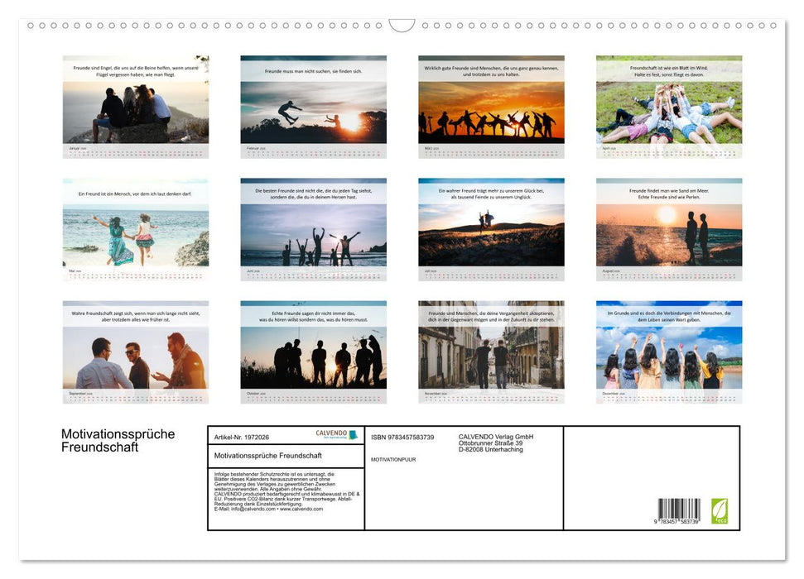Select the MOTIVATIONPUUR label

(x=392, y=460)
